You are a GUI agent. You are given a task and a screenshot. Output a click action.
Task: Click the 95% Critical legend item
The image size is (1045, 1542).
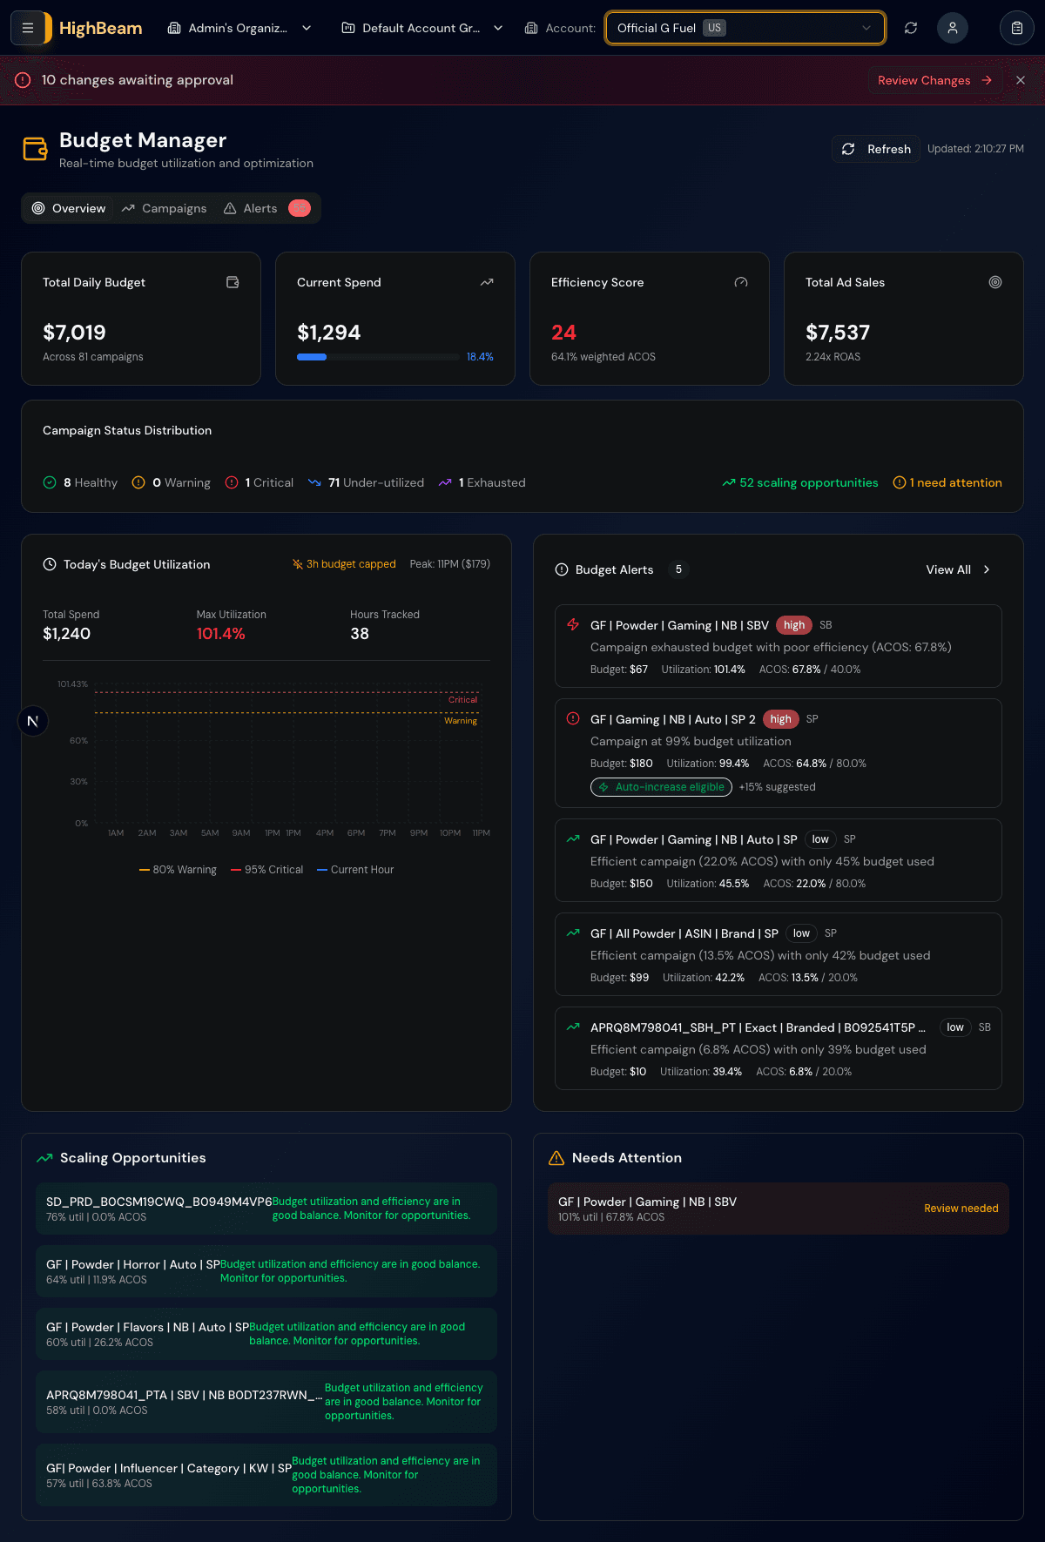coord(266,870)
